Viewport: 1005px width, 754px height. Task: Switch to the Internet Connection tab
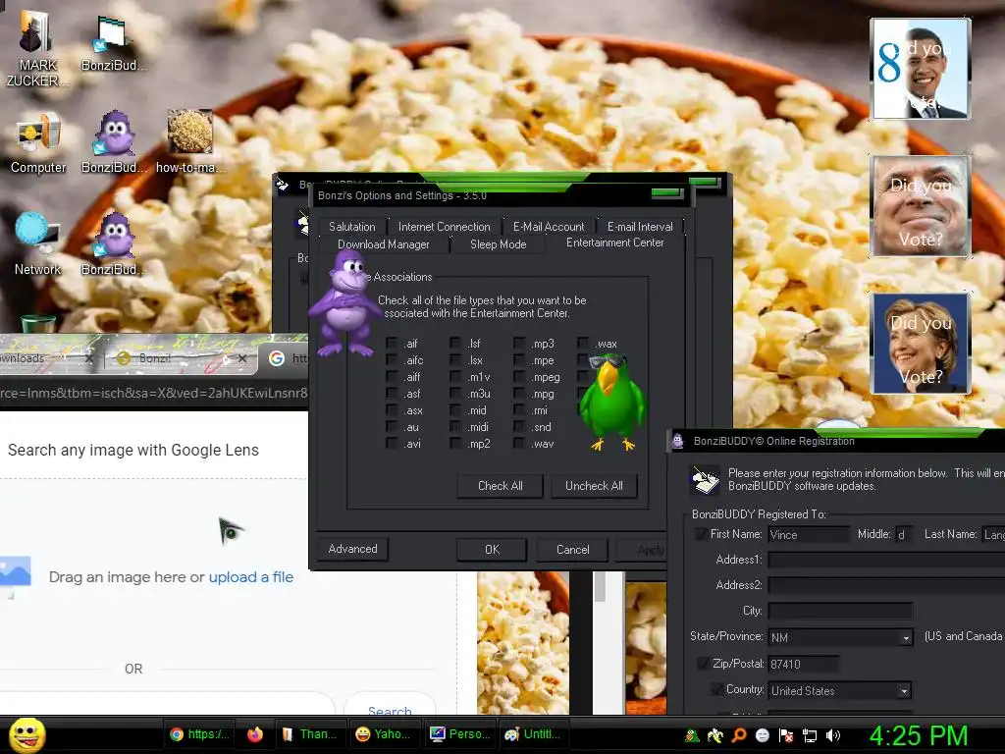444,227
